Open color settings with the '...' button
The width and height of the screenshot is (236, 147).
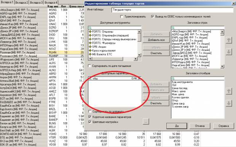pyautogui.click(x=146, y=121)
